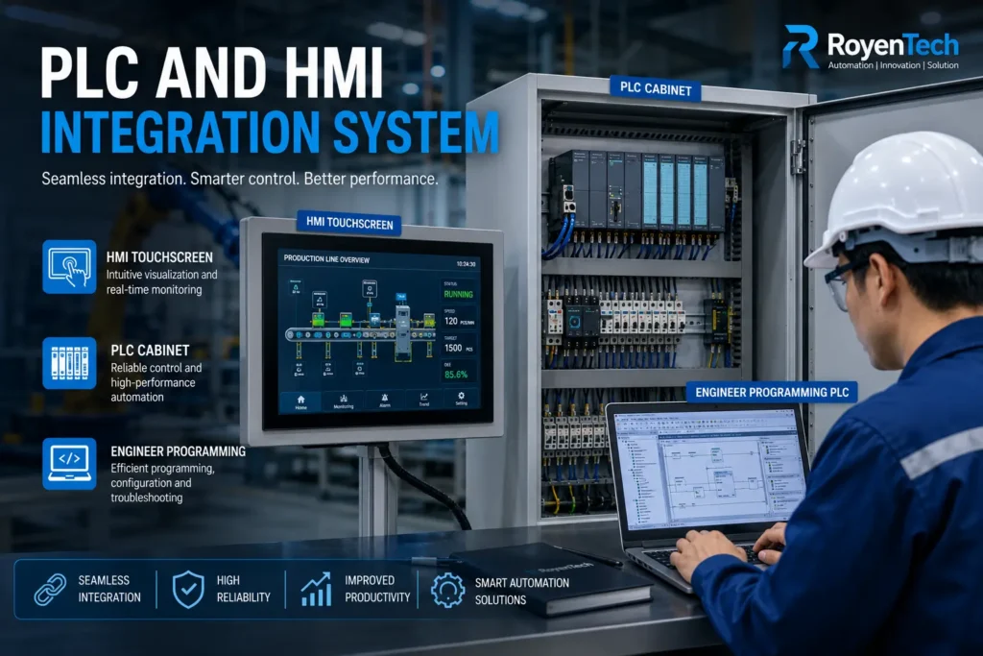Click the PLC CABINET blue callout label
Screen dimensions: 983x656
point(656,88)
